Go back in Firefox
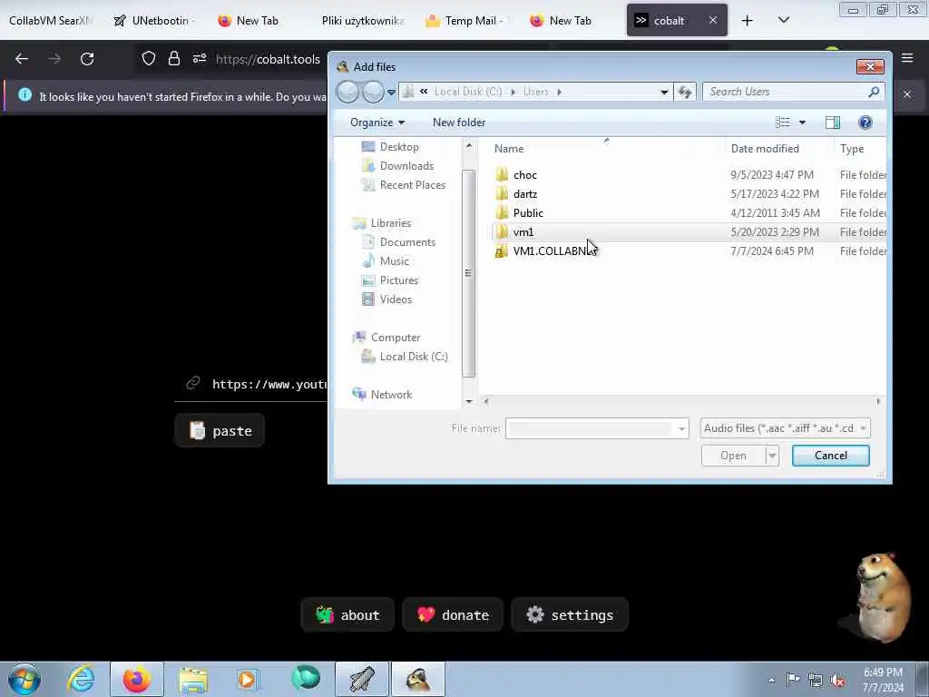 (22, 59)
